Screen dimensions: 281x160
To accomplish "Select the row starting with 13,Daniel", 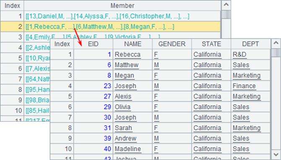I will pyautogui.click(x=110, y=16).
